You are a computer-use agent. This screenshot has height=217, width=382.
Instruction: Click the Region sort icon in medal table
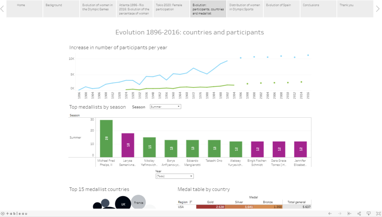pos(191,202)
